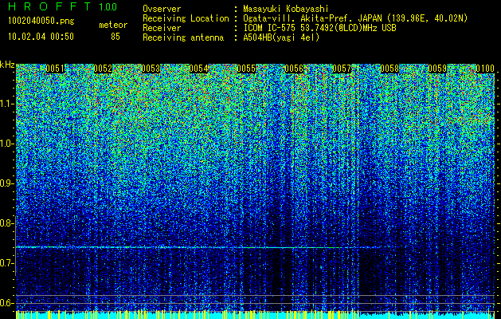Click the antenna value A504HB(yagi 4el)
501x319 pixels.
[x=281, y=37]
